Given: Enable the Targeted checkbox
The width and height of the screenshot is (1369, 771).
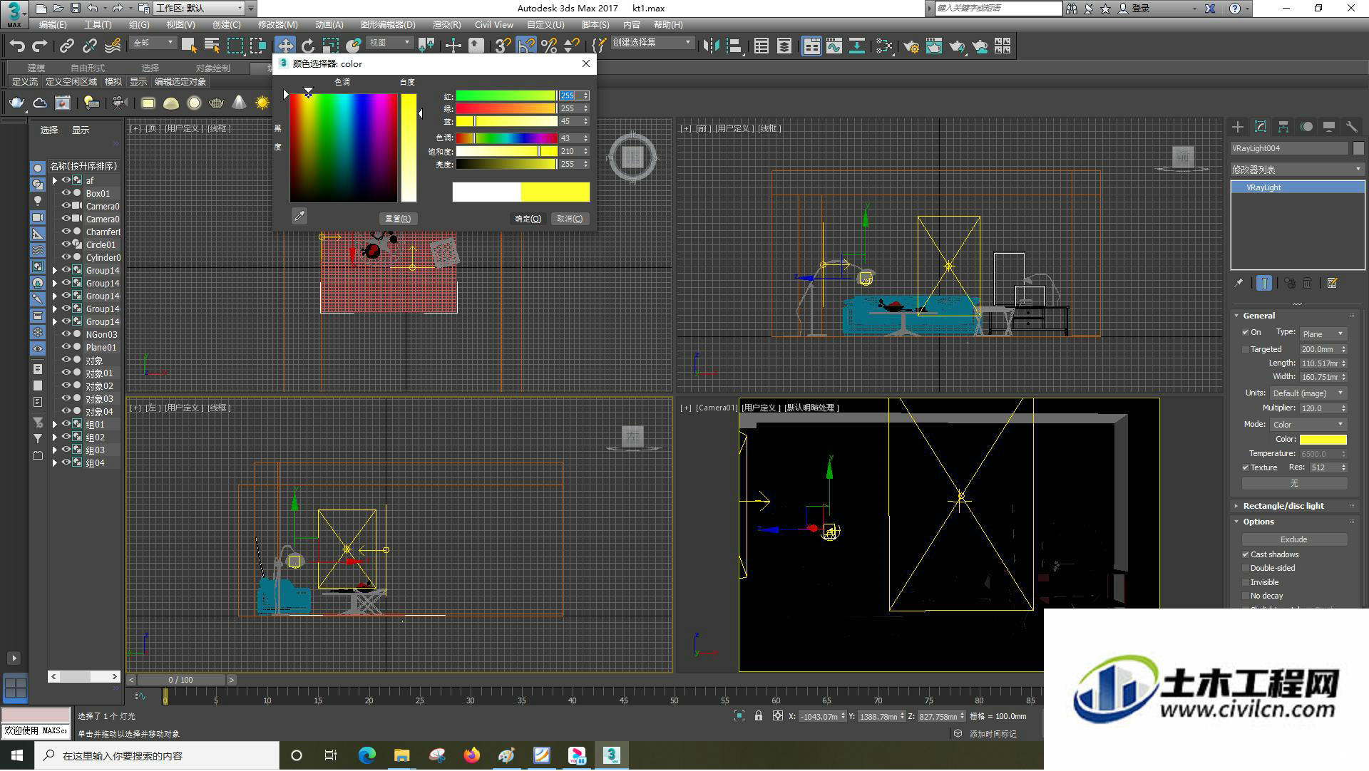Looking at the screenshot, I should (1246, 350).
